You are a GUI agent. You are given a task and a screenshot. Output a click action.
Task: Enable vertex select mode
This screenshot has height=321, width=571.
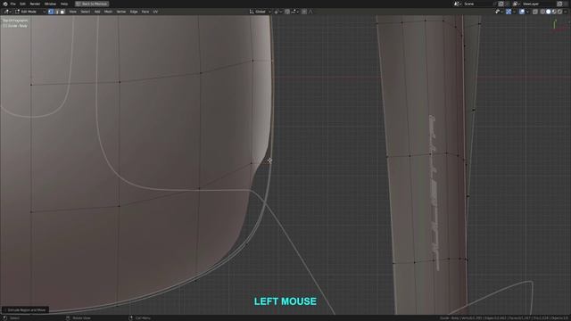[x=51, y=12]
